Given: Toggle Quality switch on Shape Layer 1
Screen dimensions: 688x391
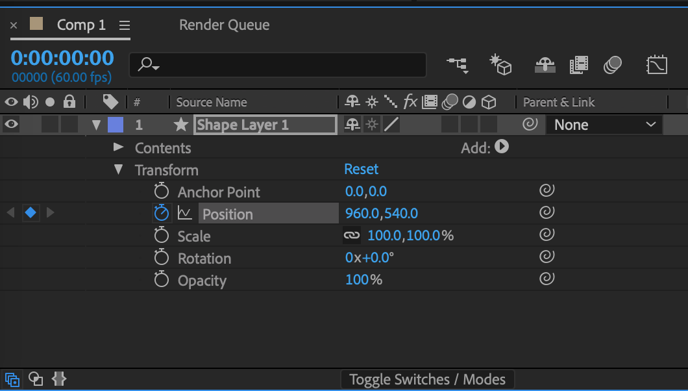Looking at the screenshot, I should pyautogui.click(x=391, y=125).
